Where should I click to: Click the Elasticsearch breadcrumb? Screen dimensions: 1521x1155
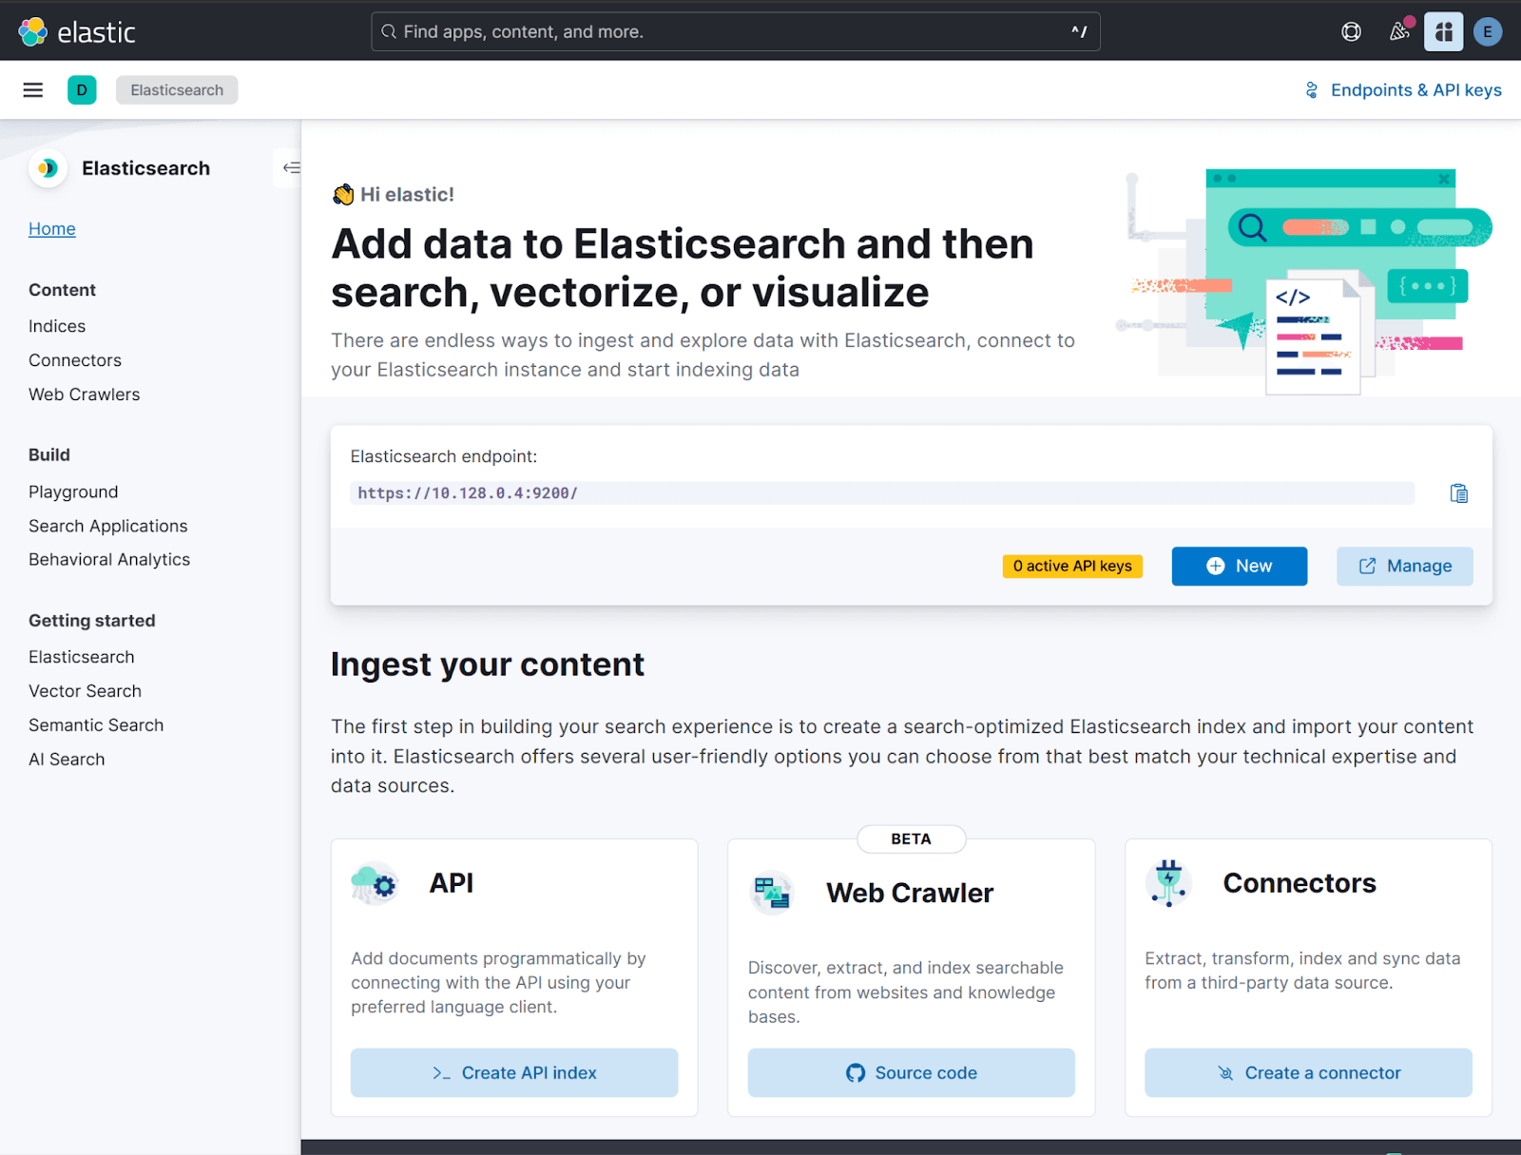point(177,90)
